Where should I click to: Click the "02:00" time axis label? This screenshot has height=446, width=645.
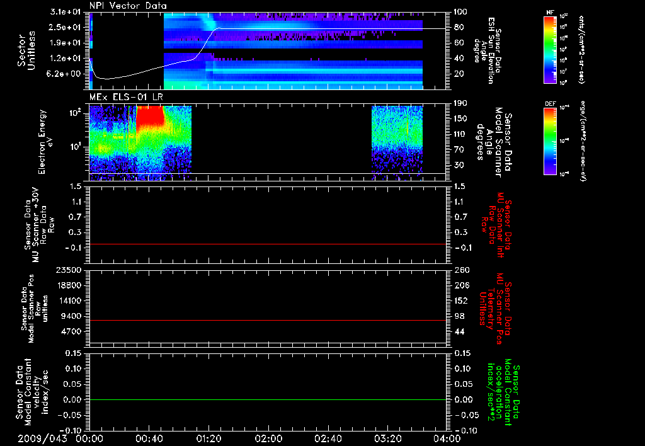pos(268,438)
